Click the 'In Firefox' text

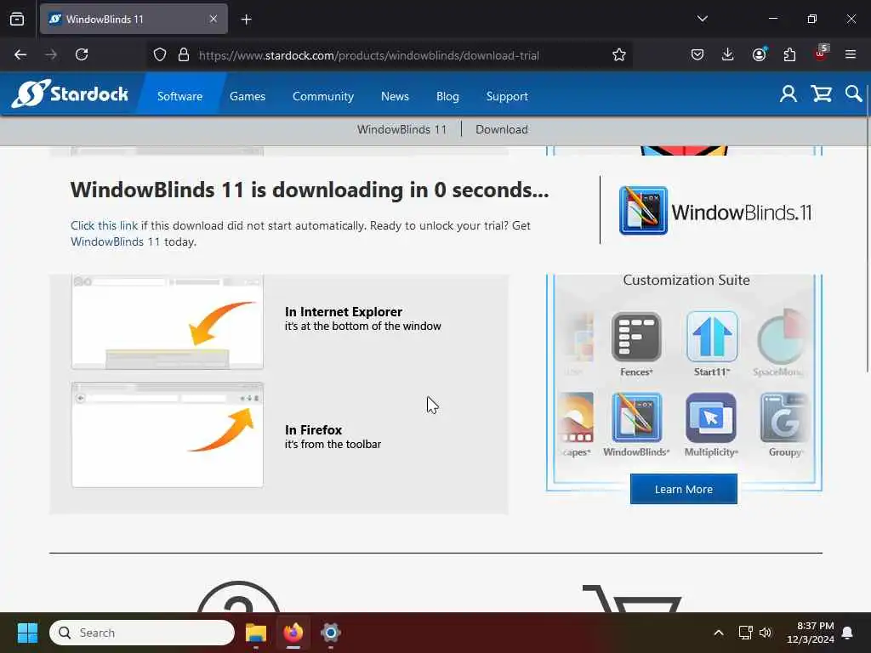(x=313, y=429)
